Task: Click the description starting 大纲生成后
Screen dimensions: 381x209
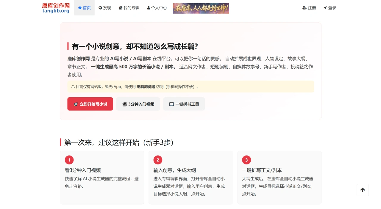Action: coord(278,186)
